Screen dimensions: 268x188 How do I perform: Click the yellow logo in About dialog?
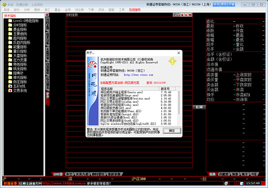coord(172,61)
